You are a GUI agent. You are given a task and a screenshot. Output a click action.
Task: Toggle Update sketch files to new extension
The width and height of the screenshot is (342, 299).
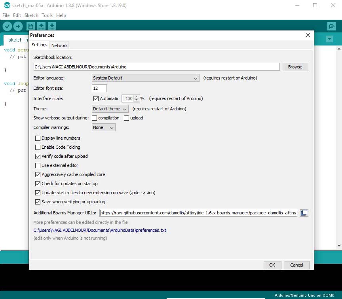click(38, 193)
